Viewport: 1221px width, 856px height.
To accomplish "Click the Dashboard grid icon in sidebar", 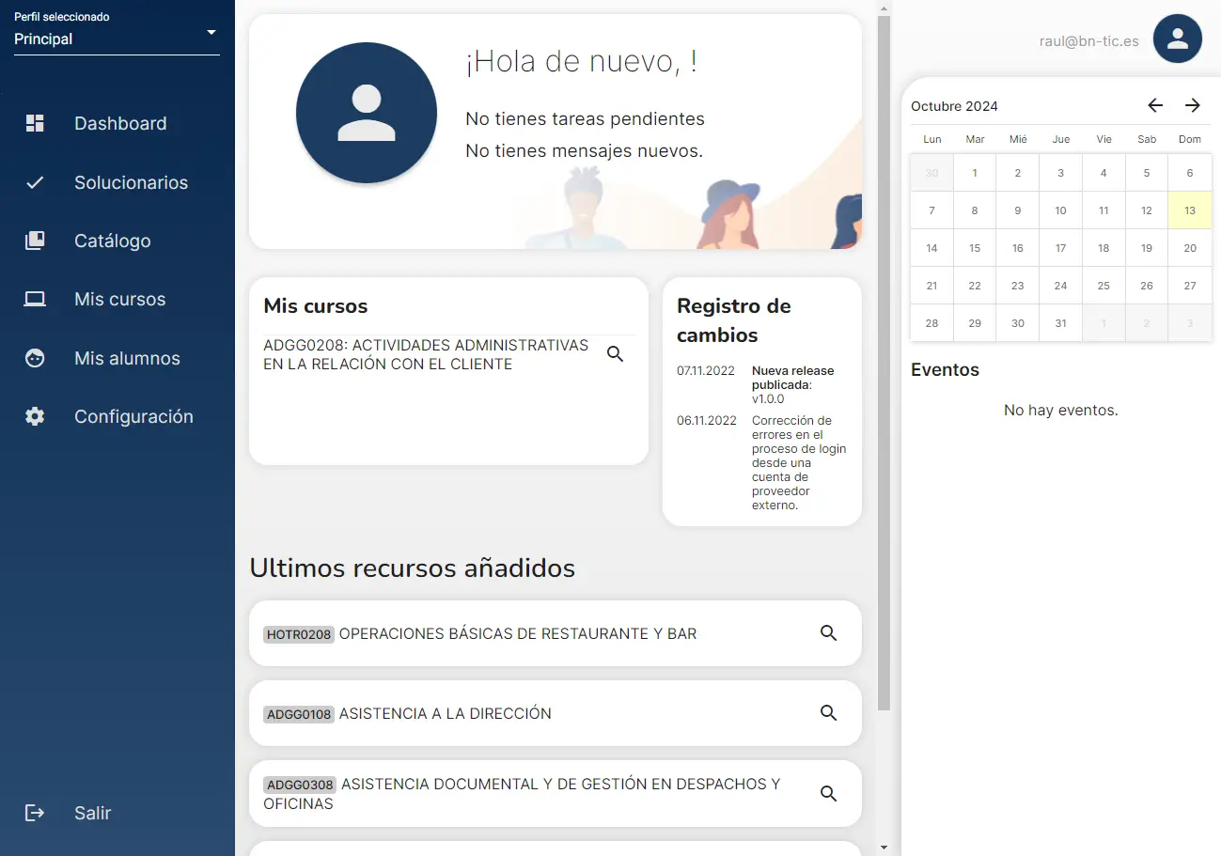I will click(x=35, y=123).
